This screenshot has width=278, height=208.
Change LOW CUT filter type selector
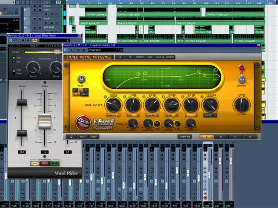coord(113,115)
